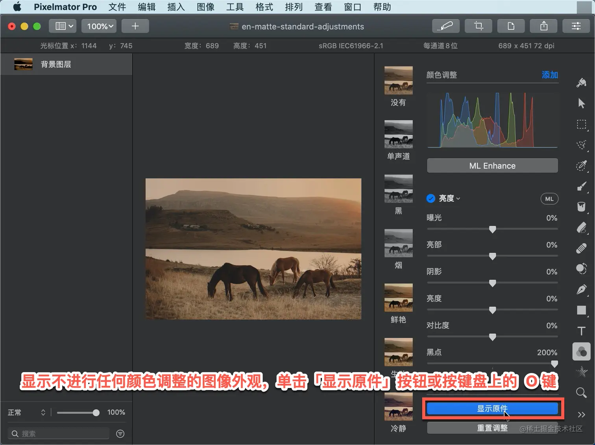Open the 图像 menu

[205, 7]
